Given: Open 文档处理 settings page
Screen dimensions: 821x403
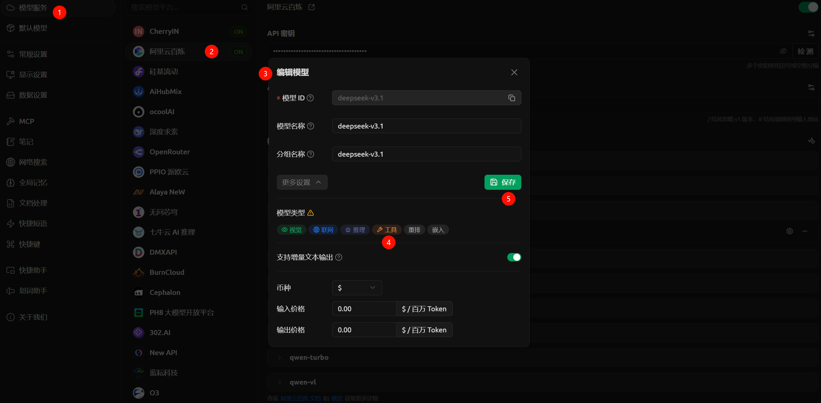Looking at the screenshot, I should 58,203.
